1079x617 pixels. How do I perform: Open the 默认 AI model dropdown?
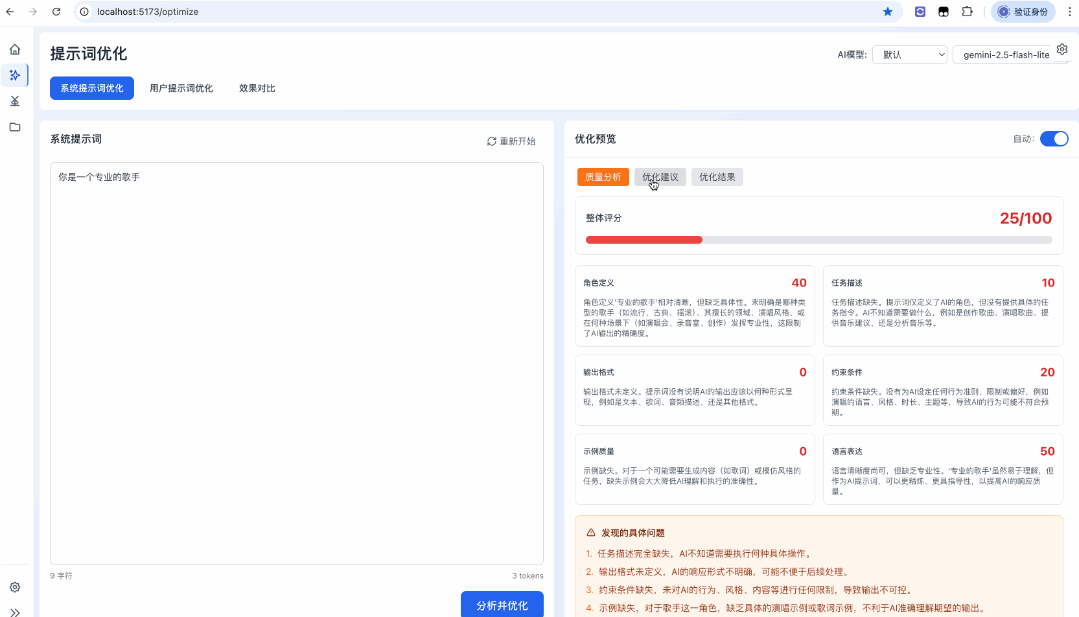point(909,54)
